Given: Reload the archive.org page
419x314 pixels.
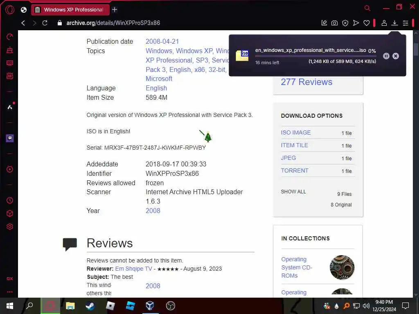Looking at the screenshot, I should 45,23.
